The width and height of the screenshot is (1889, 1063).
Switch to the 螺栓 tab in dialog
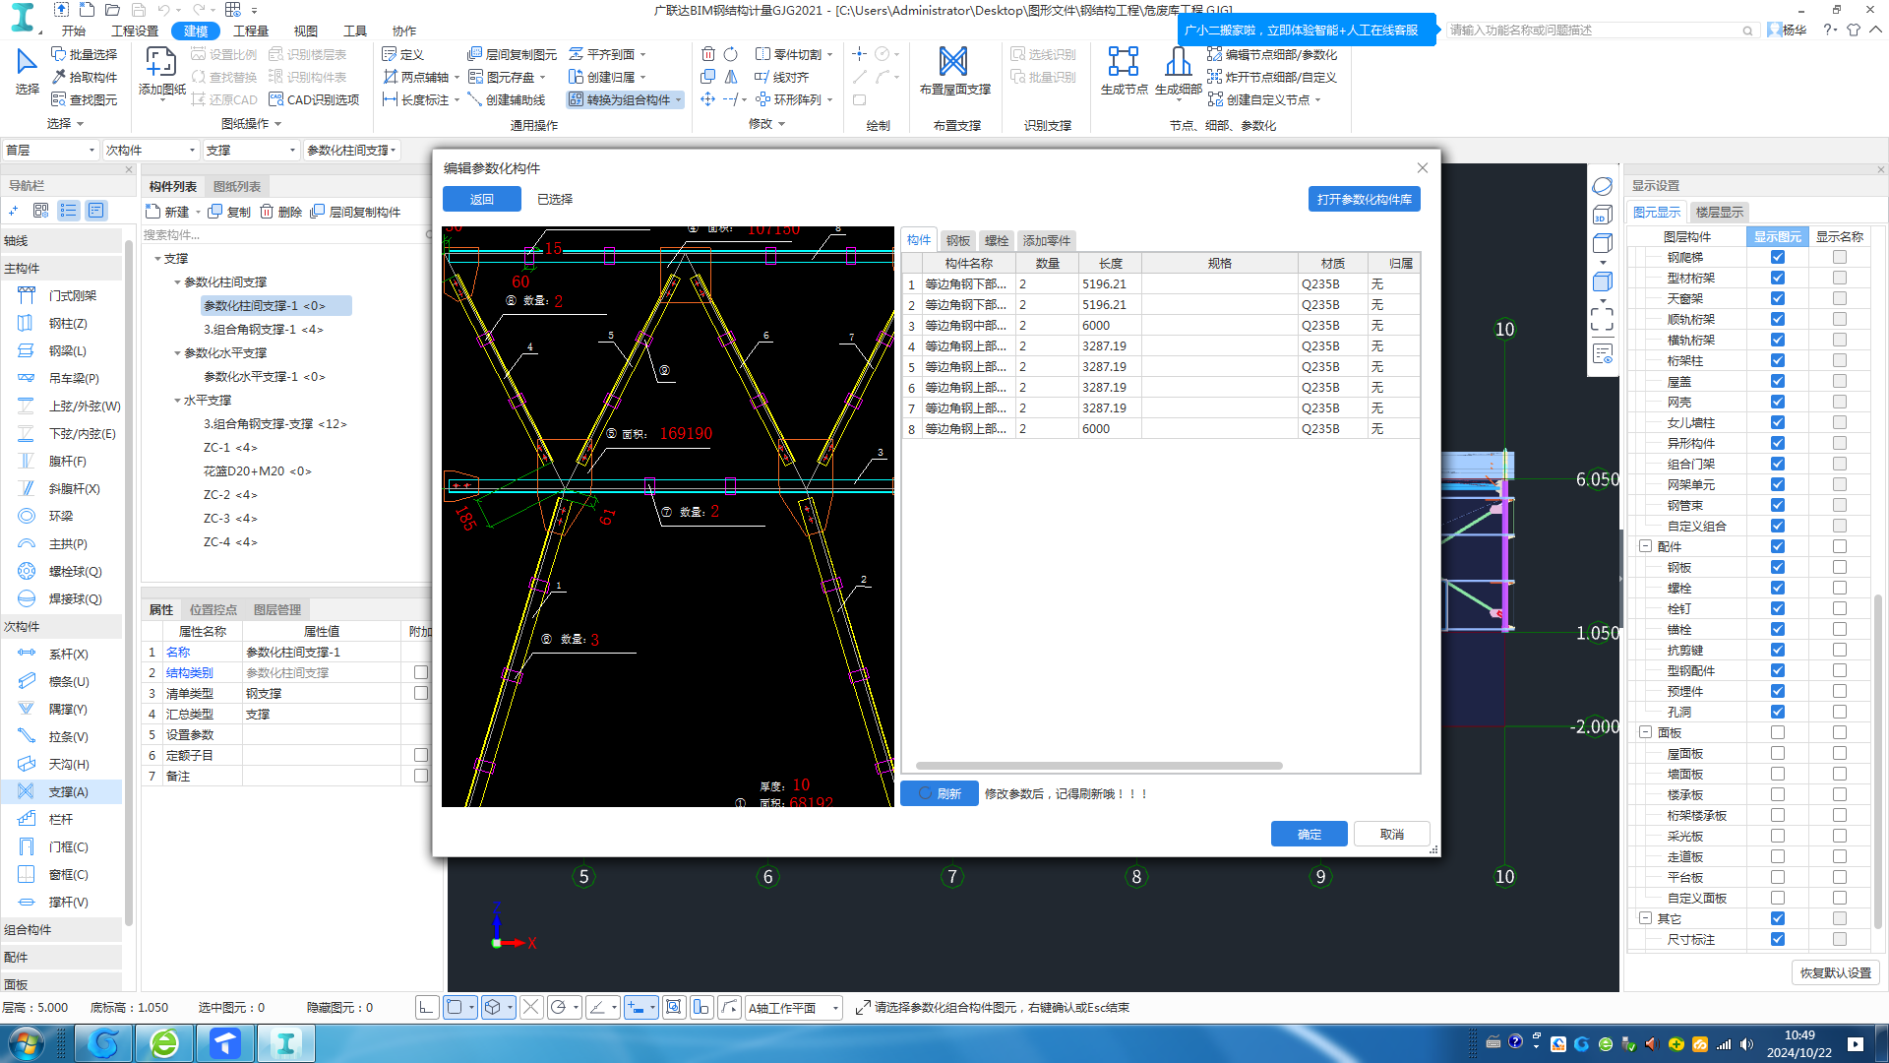pos(996,240)
